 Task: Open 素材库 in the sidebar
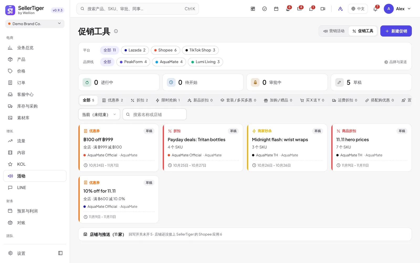tap(35, 118)
